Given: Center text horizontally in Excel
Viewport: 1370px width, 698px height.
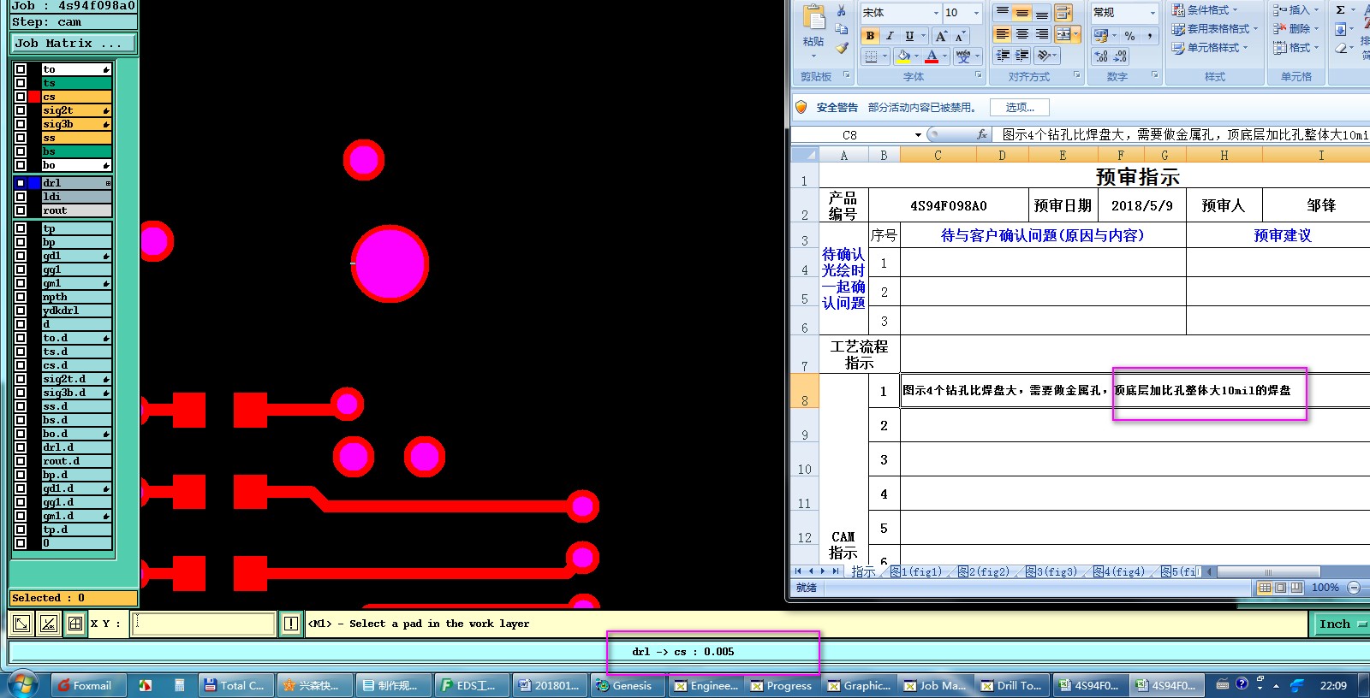Looking at the screenshot, I should 1022,34.
